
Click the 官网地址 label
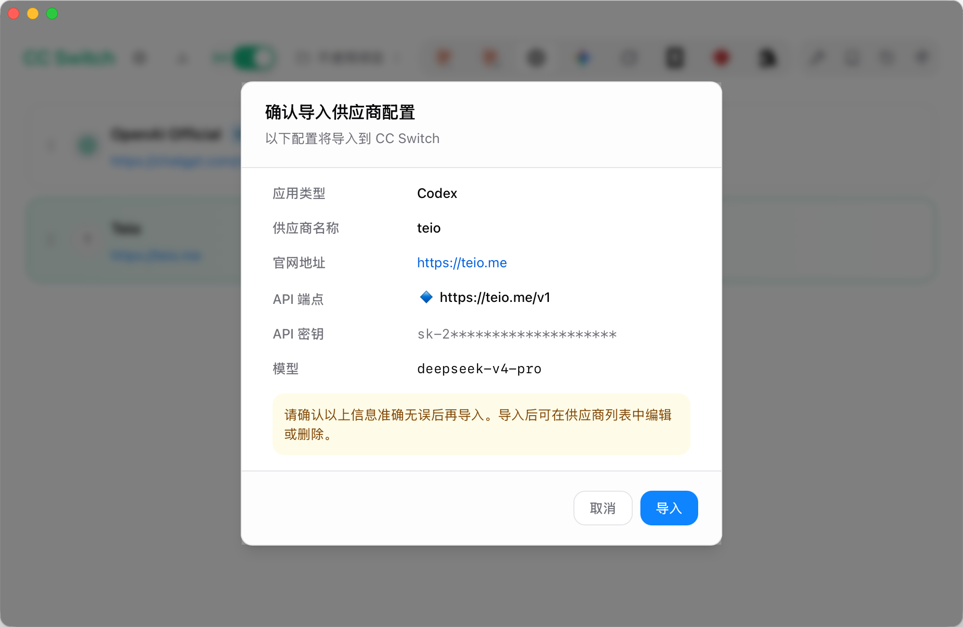[299, 262]
